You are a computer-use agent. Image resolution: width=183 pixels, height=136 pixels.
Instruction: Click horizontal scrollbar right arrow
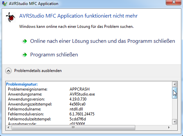tap(169, 127)
